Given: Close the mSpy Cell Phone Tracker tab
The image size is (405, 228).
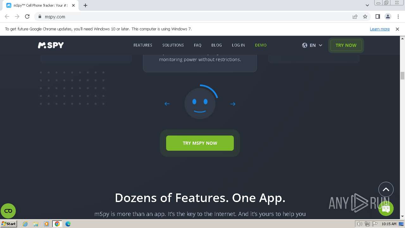Looking at the screenshot, I should tap(73, 5).
